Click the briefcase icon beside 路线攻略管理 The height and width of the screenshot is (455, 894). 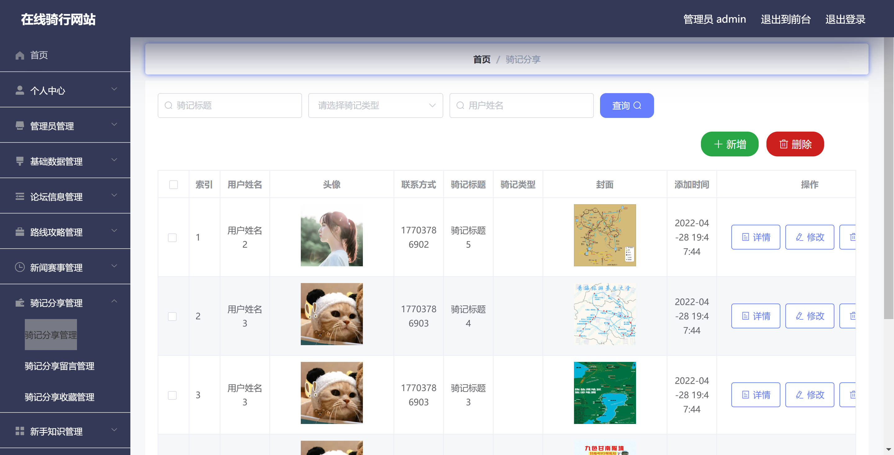[20, 232]
